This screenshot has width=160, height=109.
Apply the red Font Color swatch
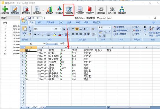pyautogui.click(x=60, y=34)
